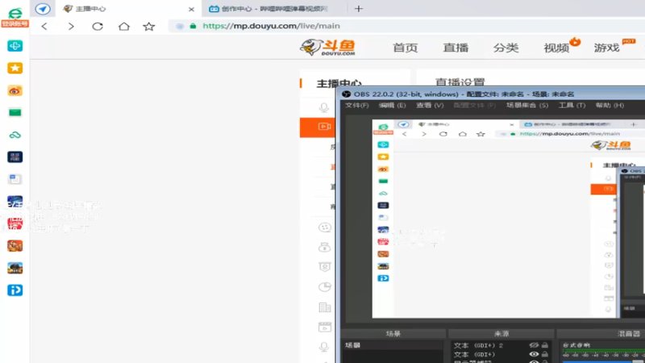The width and height of the screenshot is (645, 363).
Task: Go to Douyu 游戏 link
Action: (607, 48)
